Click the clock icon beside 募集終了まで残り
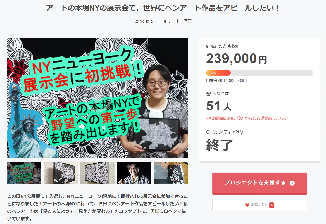Viewport: 326px width, 224px height. (x=208, y=132)
